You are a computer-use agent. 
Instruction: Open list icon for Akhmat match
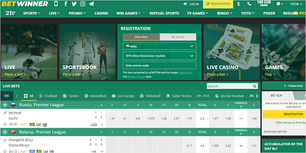[x=45, y=125]
